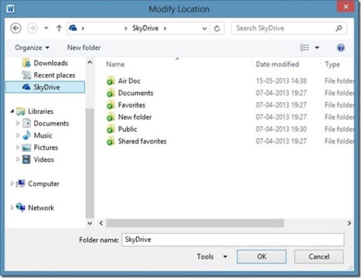Open the Organize menu
Screen dimensions: 361x278
tap(32, 47)
